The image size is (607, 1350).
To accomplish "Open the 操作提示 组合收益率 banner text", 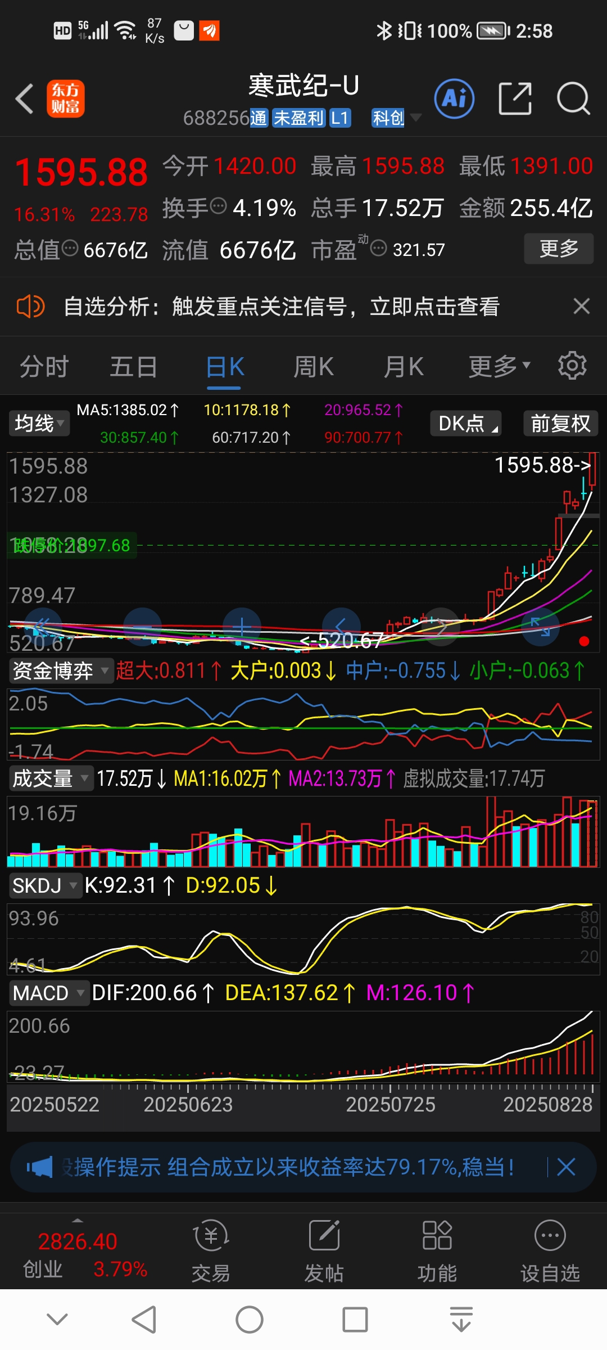I will 288,1167.
